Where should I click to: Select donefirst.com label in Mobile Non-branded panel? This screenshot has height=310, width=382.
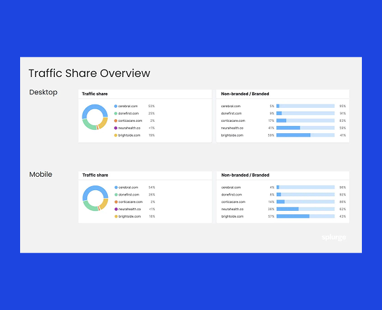[x=232, y=195]
